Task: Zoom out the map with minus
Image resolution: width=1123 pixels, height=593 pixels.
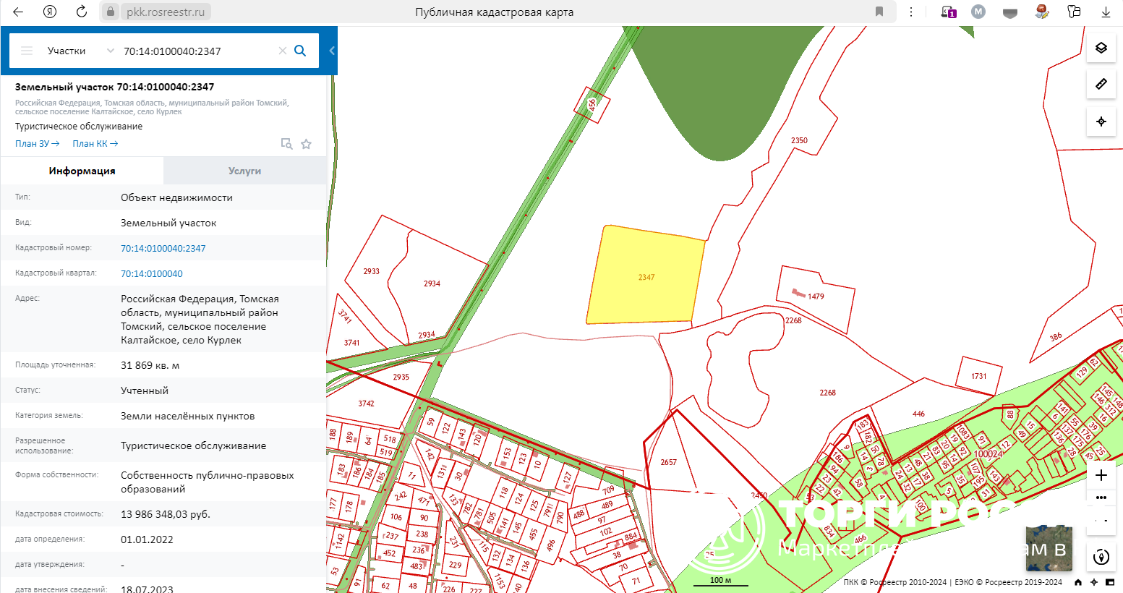Action: (x=1101, y=520)
